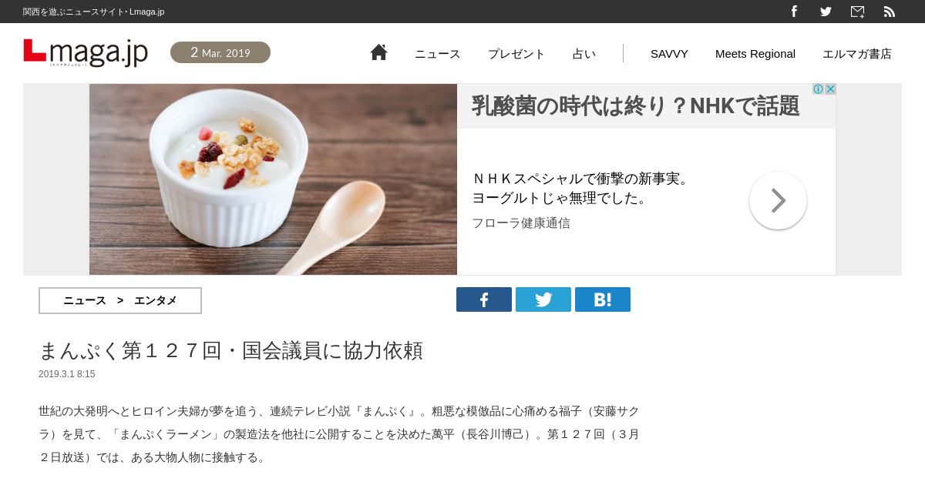Share article on Twitter button
Viewport: 925px width, 485px height.
coord(543,299)
